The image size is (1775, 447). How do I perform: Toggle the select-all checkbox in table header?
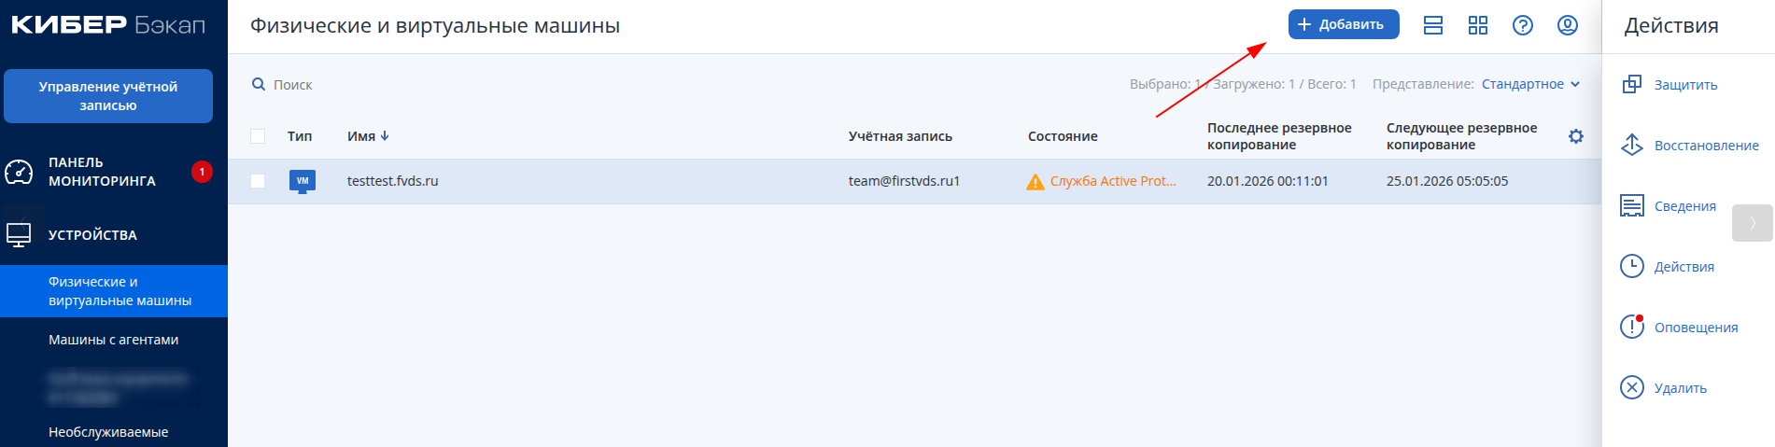(x=258, y=136)
